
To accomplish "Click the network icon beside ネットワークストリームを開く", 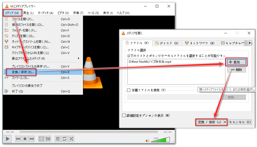I will (6, 41).
